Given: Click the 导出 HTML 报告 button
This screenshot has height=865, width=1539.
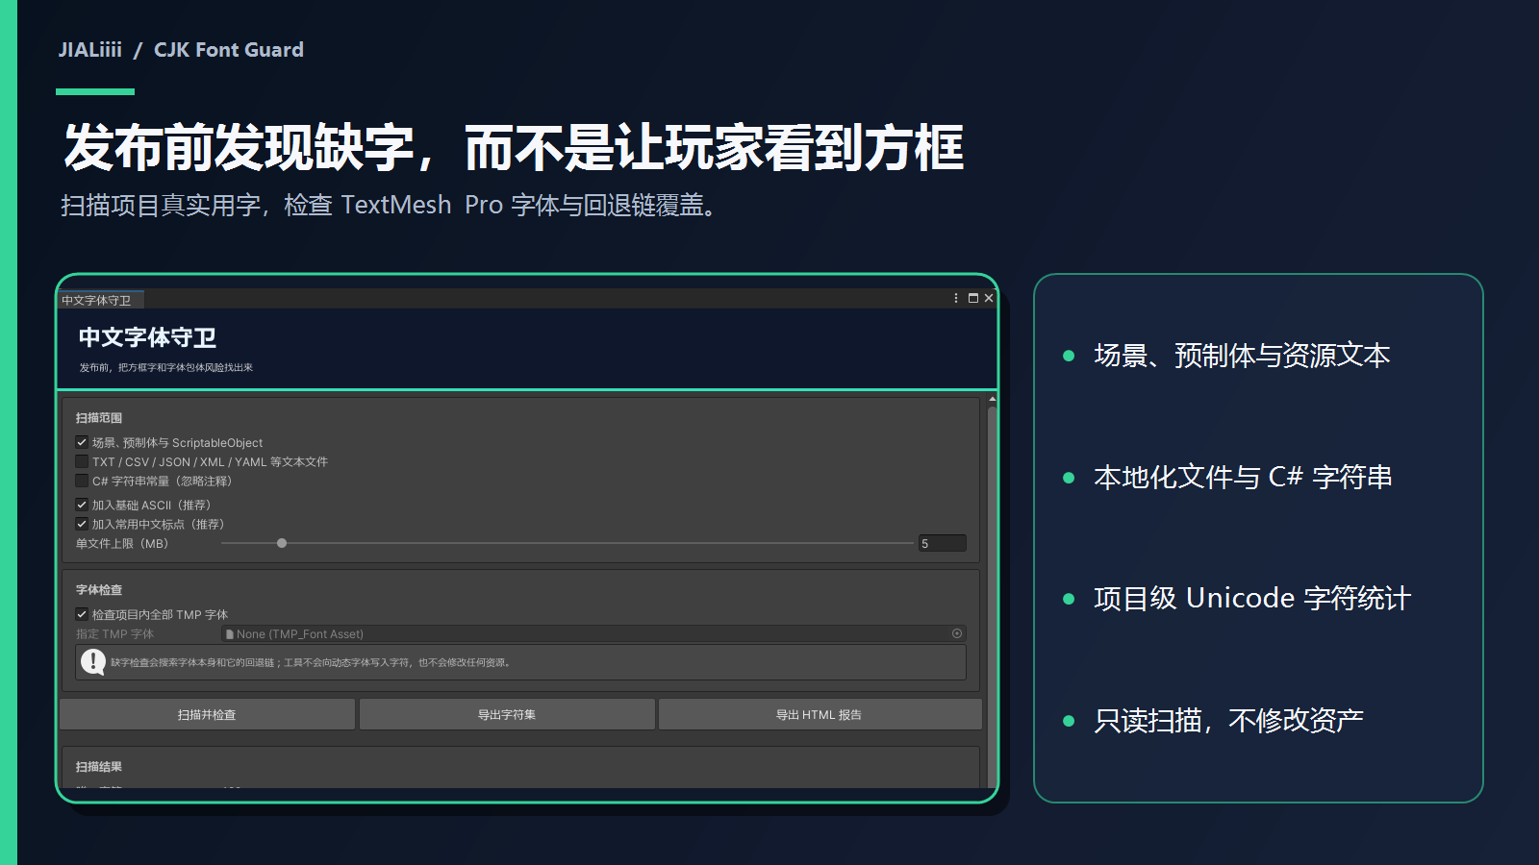Looking at the screenshot, I should pos(820,714).
